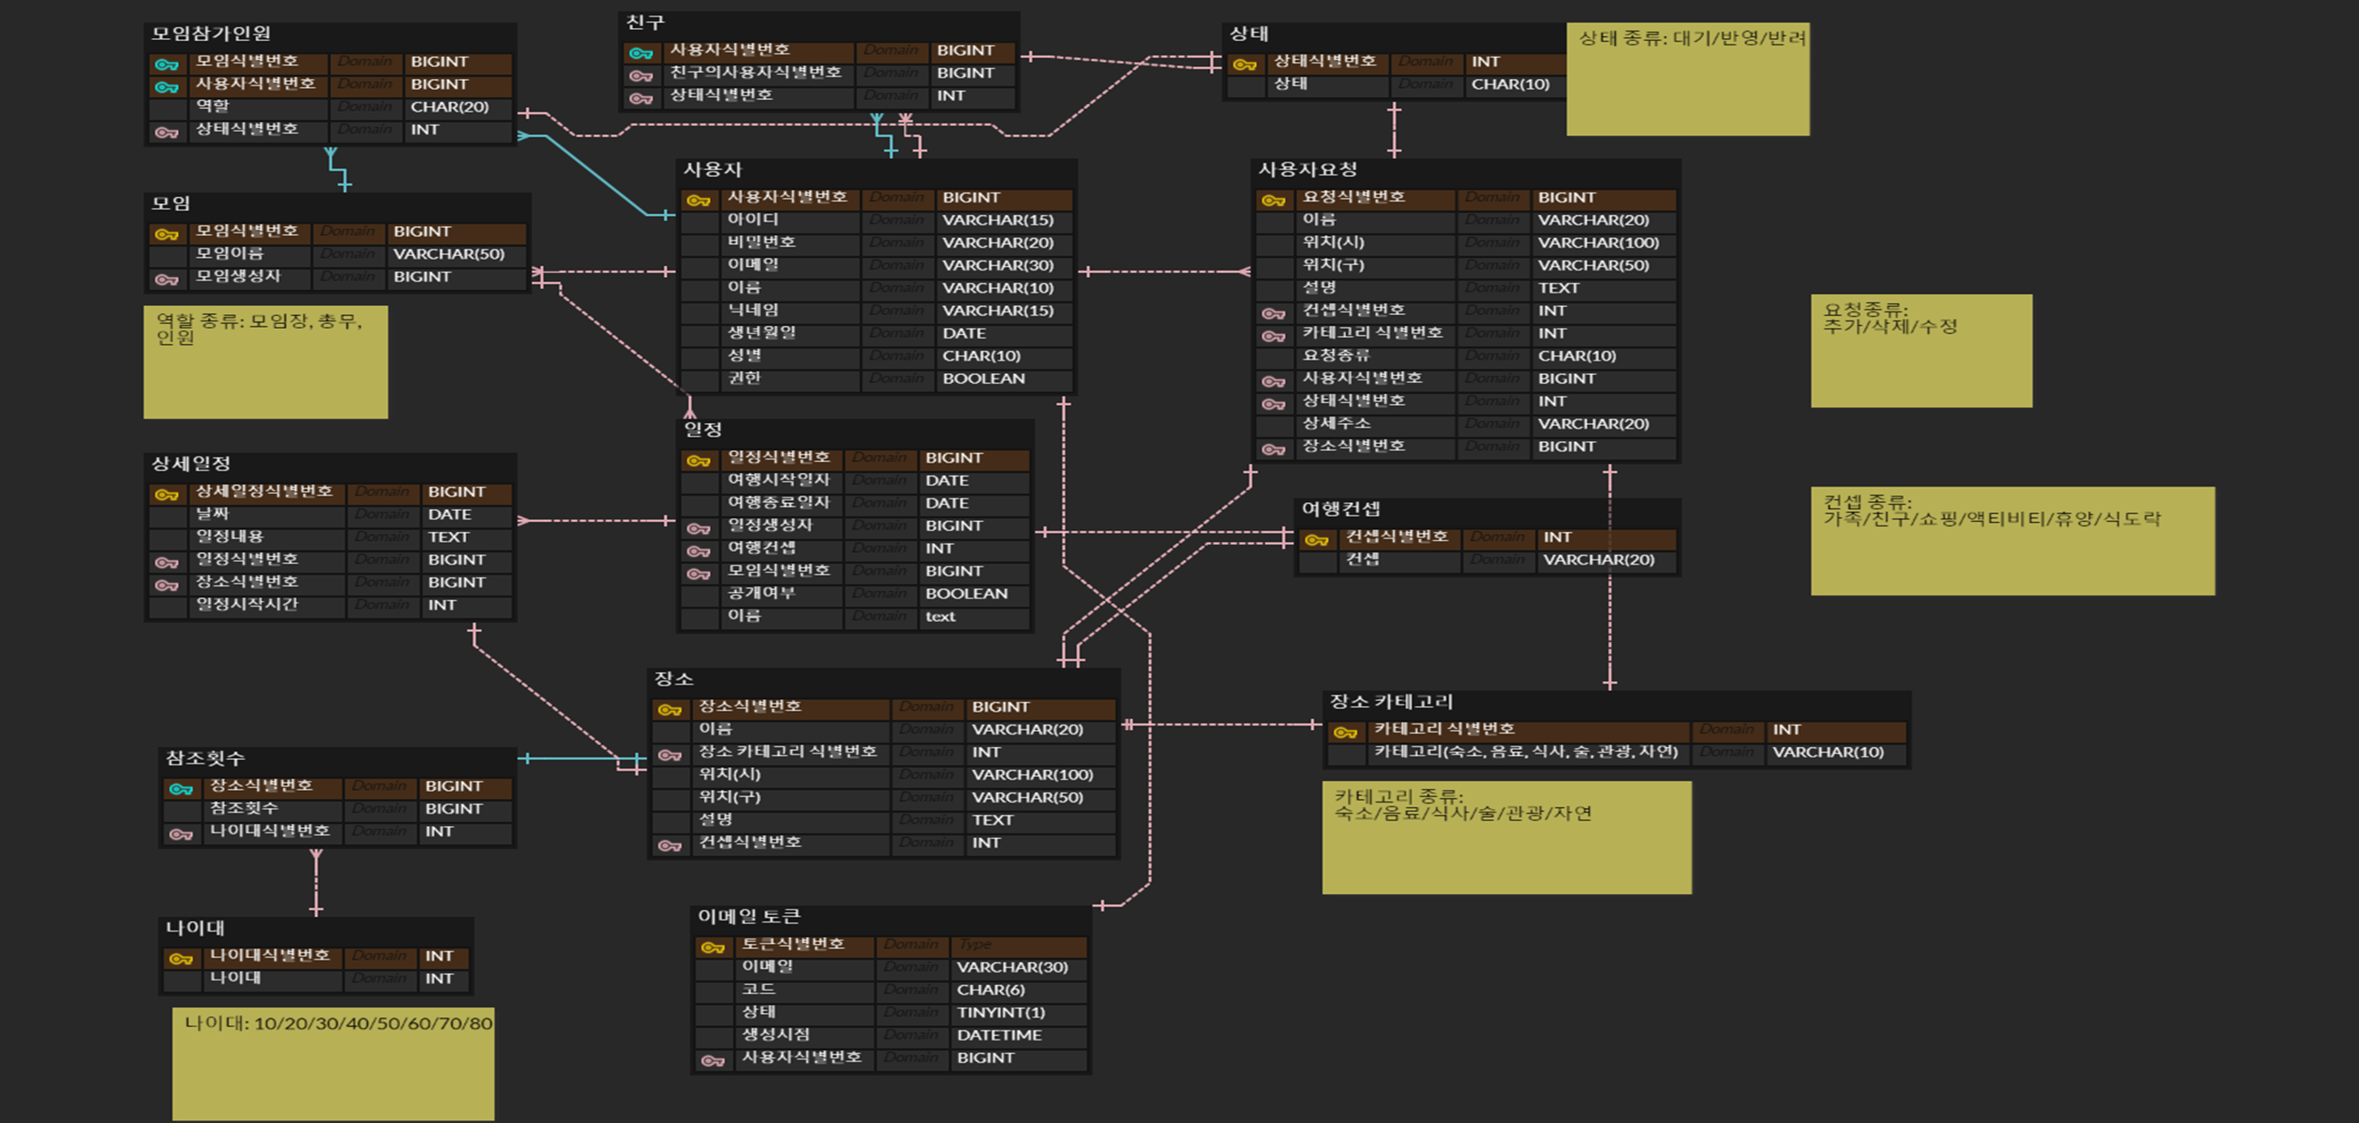
Task: Click the 비밀번호 column in 사용자 table
Action: pyautogui.click(x=761, y=242)
